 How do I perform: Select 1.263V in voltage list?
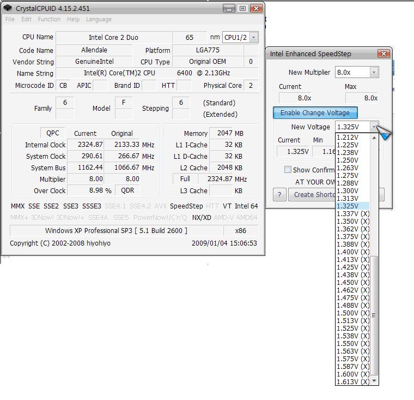pyautogui.click(x=352, y=168)
